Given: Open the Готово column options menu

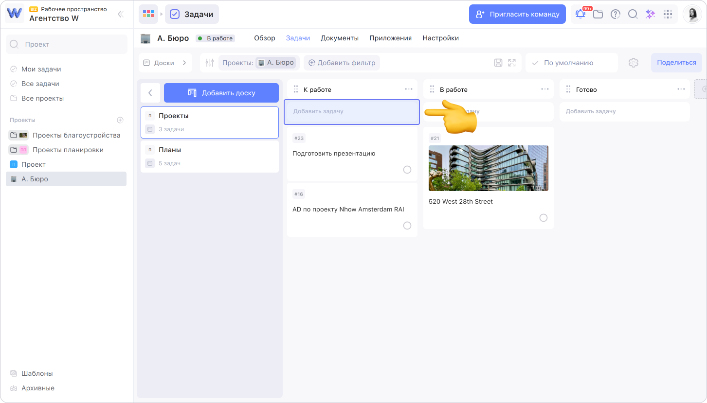Looking at the screenshot, I should click(681, 89).
